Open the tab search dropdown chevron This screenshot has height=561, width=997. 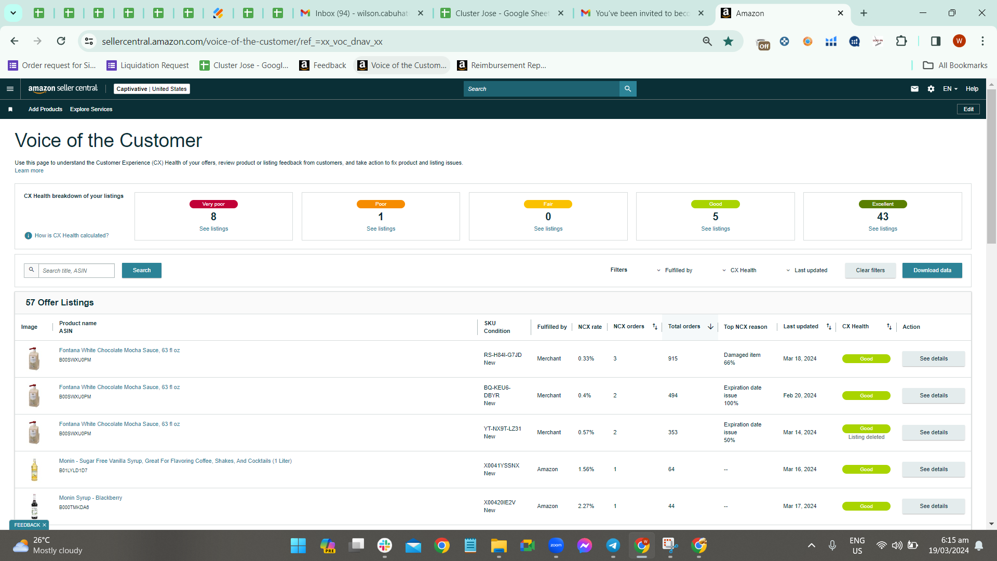[x=13, y=13]
